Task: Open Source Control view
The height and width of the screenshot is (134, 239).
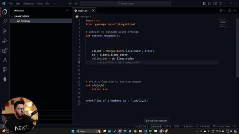Action: pos(5,31)
